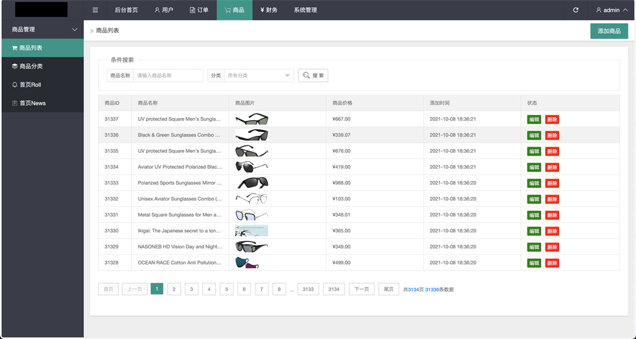
Task: Open 首页Roll with bell icon
Action: click(x=30, y=84)
